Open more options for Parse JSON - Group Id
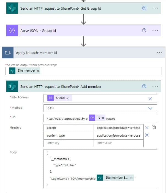 coord(155,30)
